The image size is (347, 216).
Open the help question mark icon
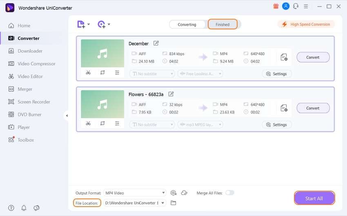tap(11, 208)
